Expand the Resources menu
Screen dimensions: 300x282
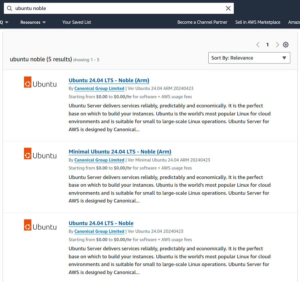[x=33, y=22]
